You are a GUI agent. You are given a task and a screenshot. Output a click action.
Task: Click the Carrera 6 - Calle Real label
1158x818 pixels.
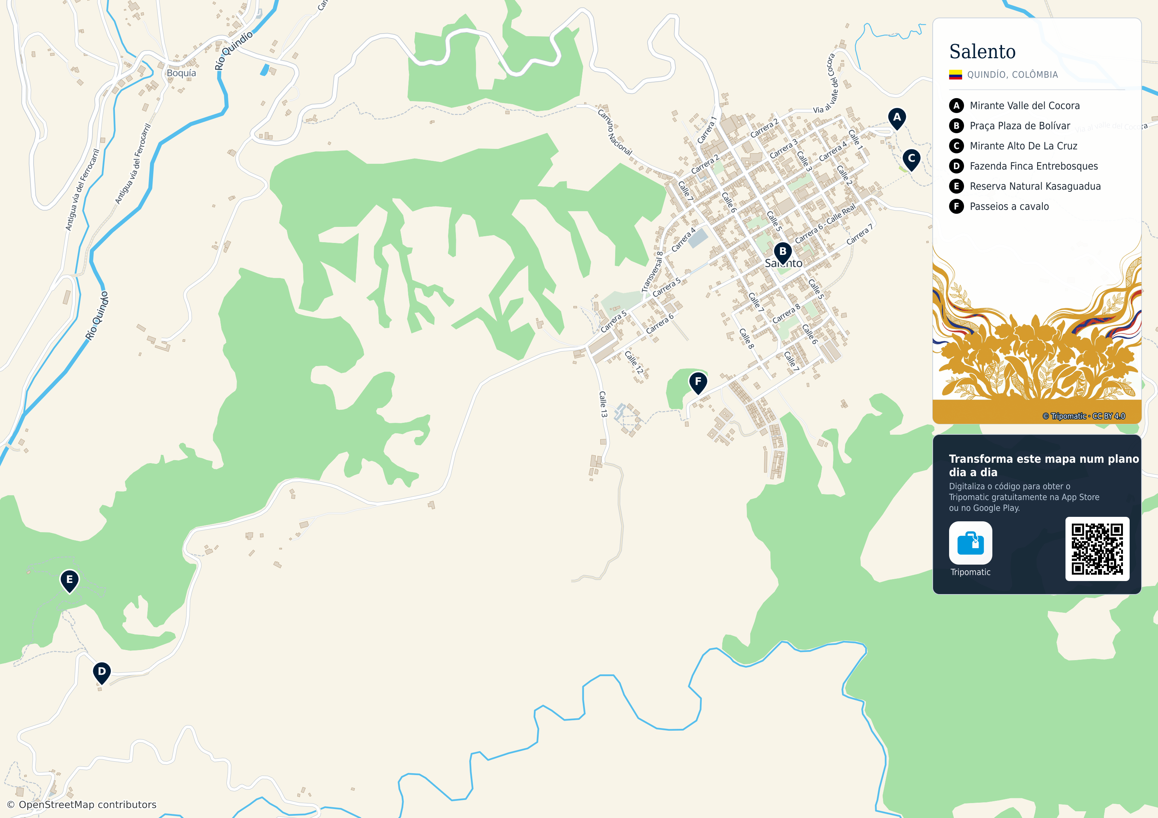[825, 224]
